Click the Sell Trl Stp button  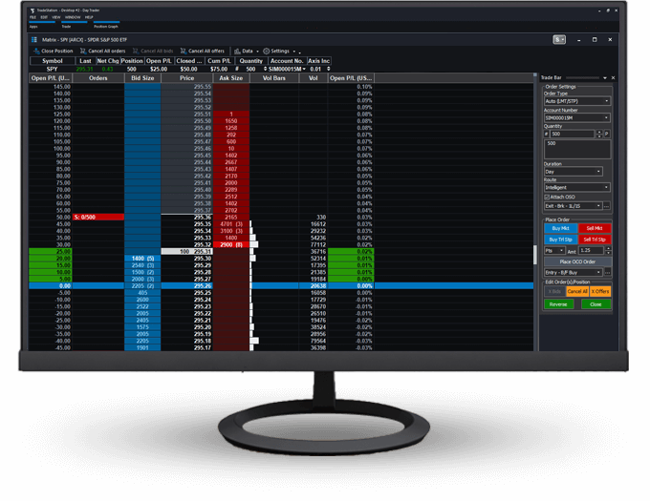(x=595, y=240)
